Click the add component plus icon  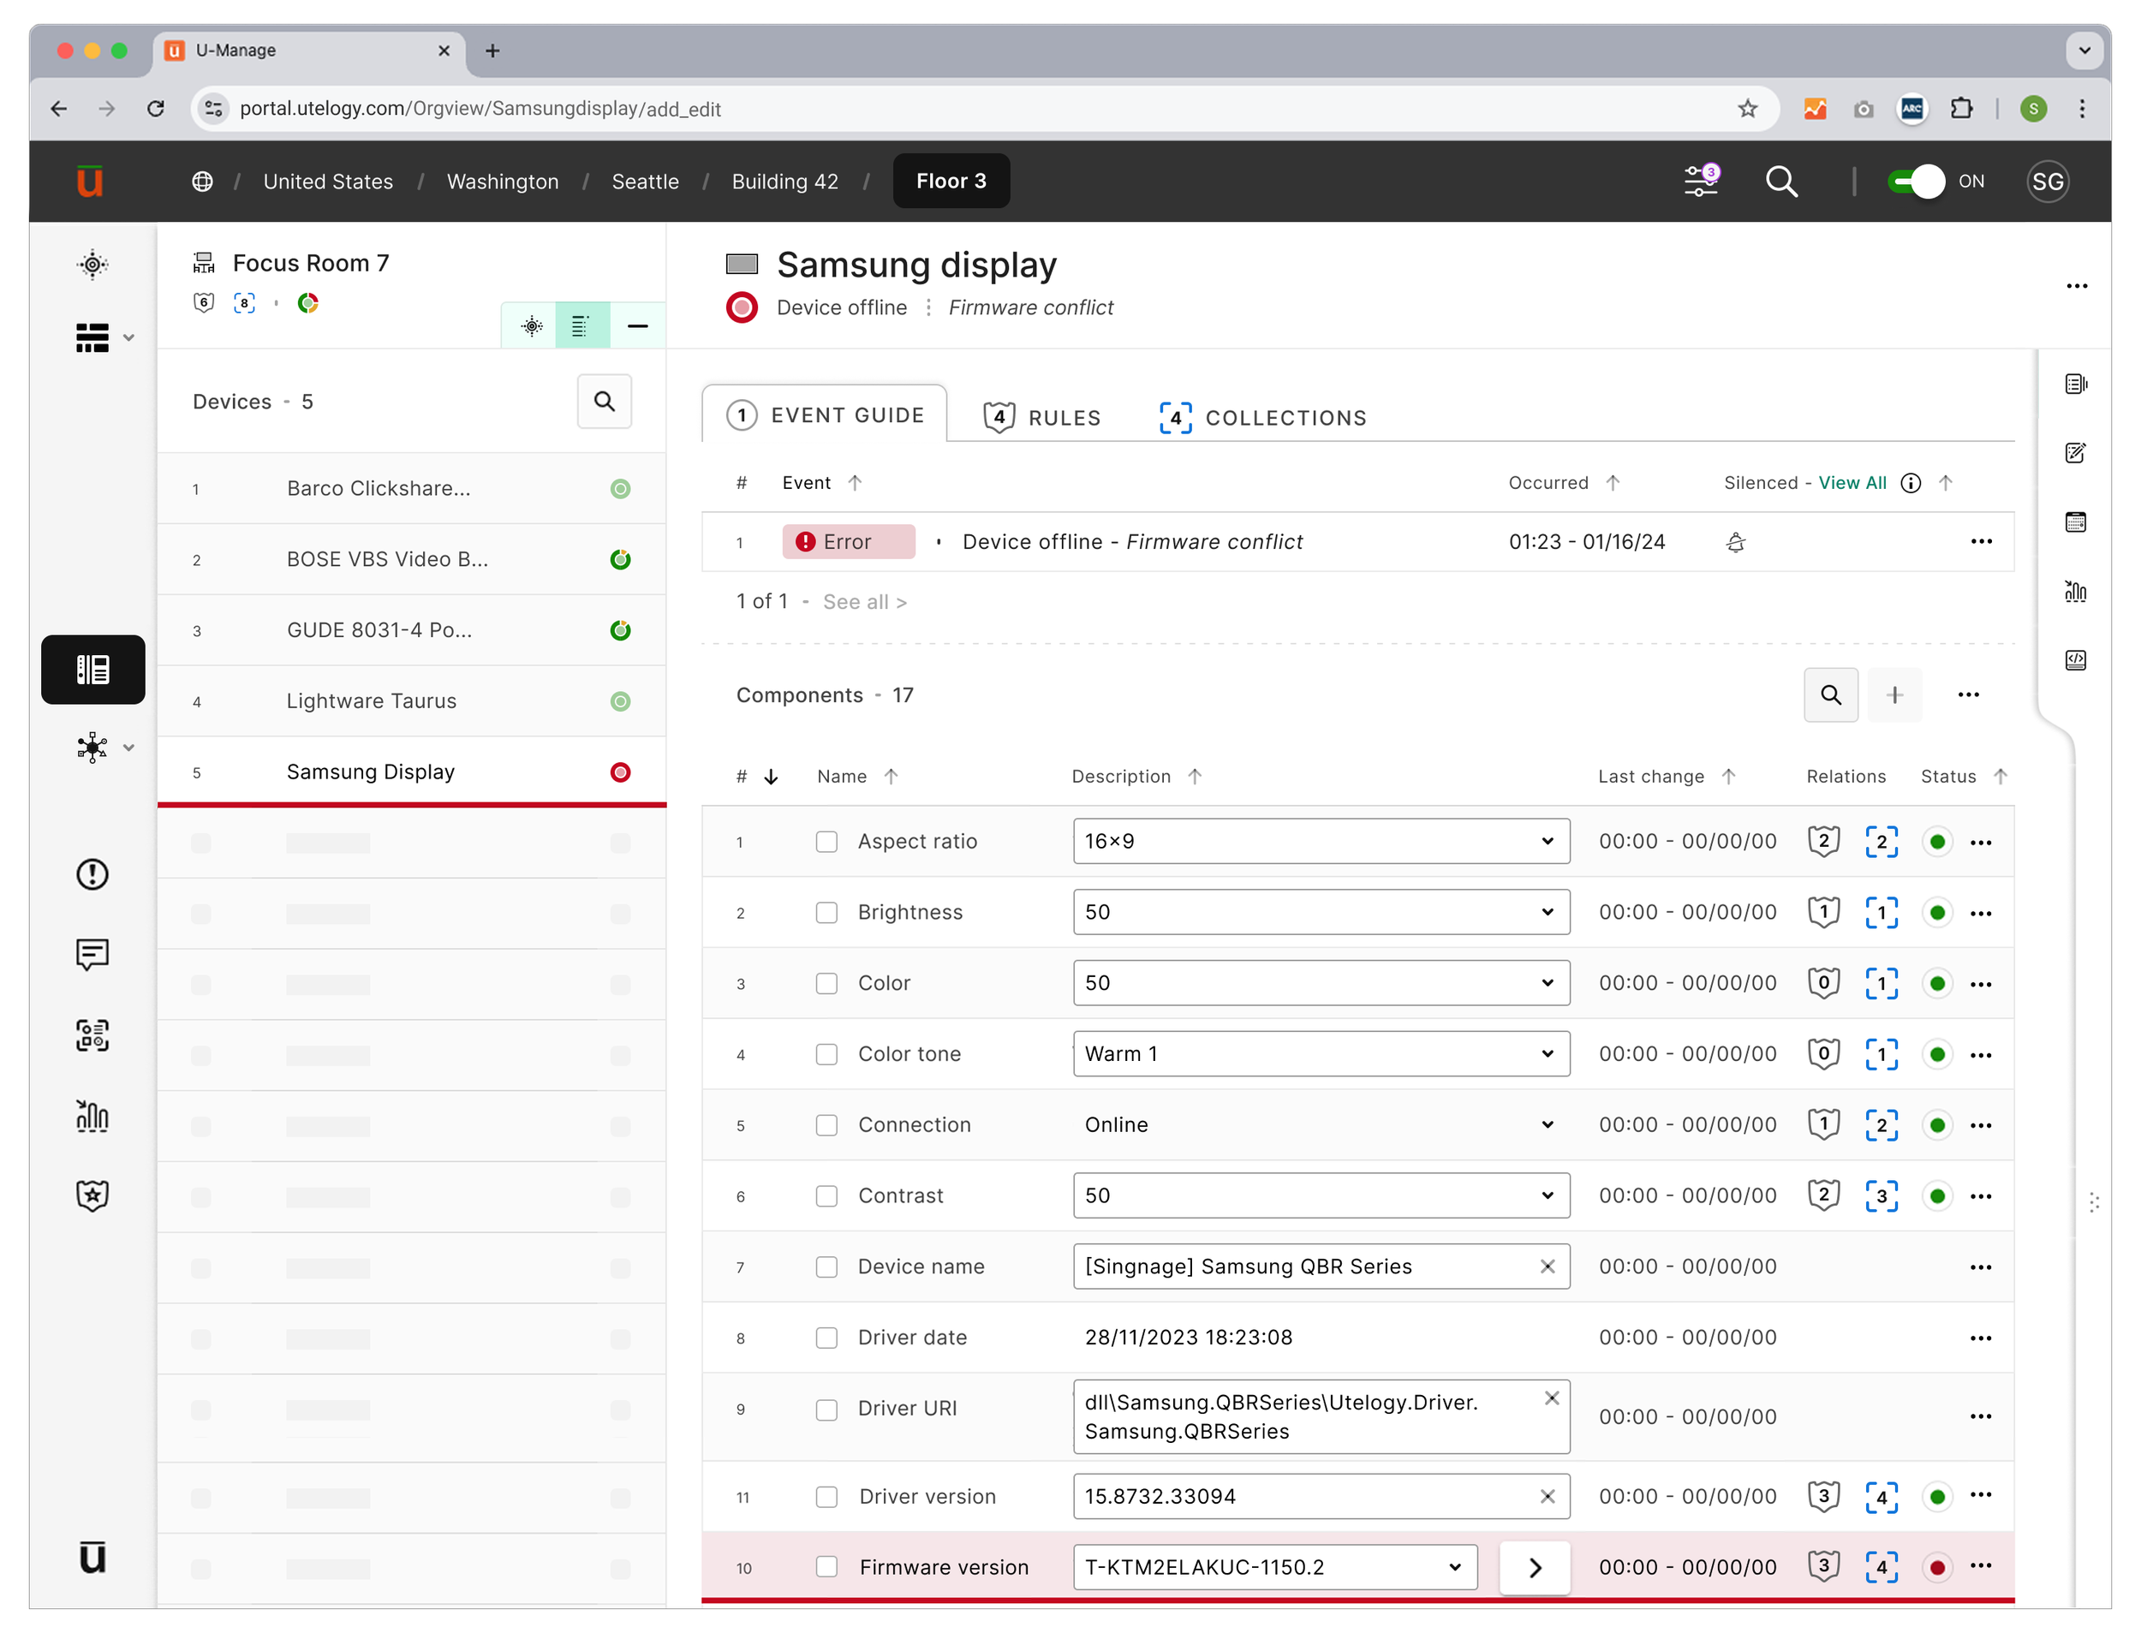1894,695
